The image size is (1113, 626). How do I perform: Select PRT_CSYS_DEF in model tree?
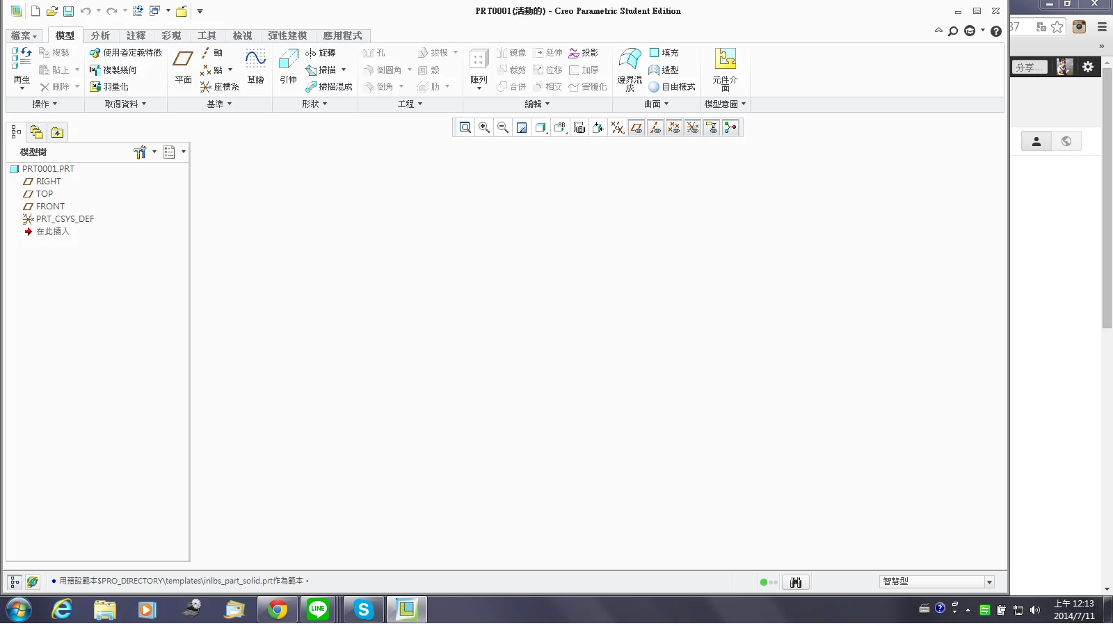pyautogui.click(x=58, y=219)
